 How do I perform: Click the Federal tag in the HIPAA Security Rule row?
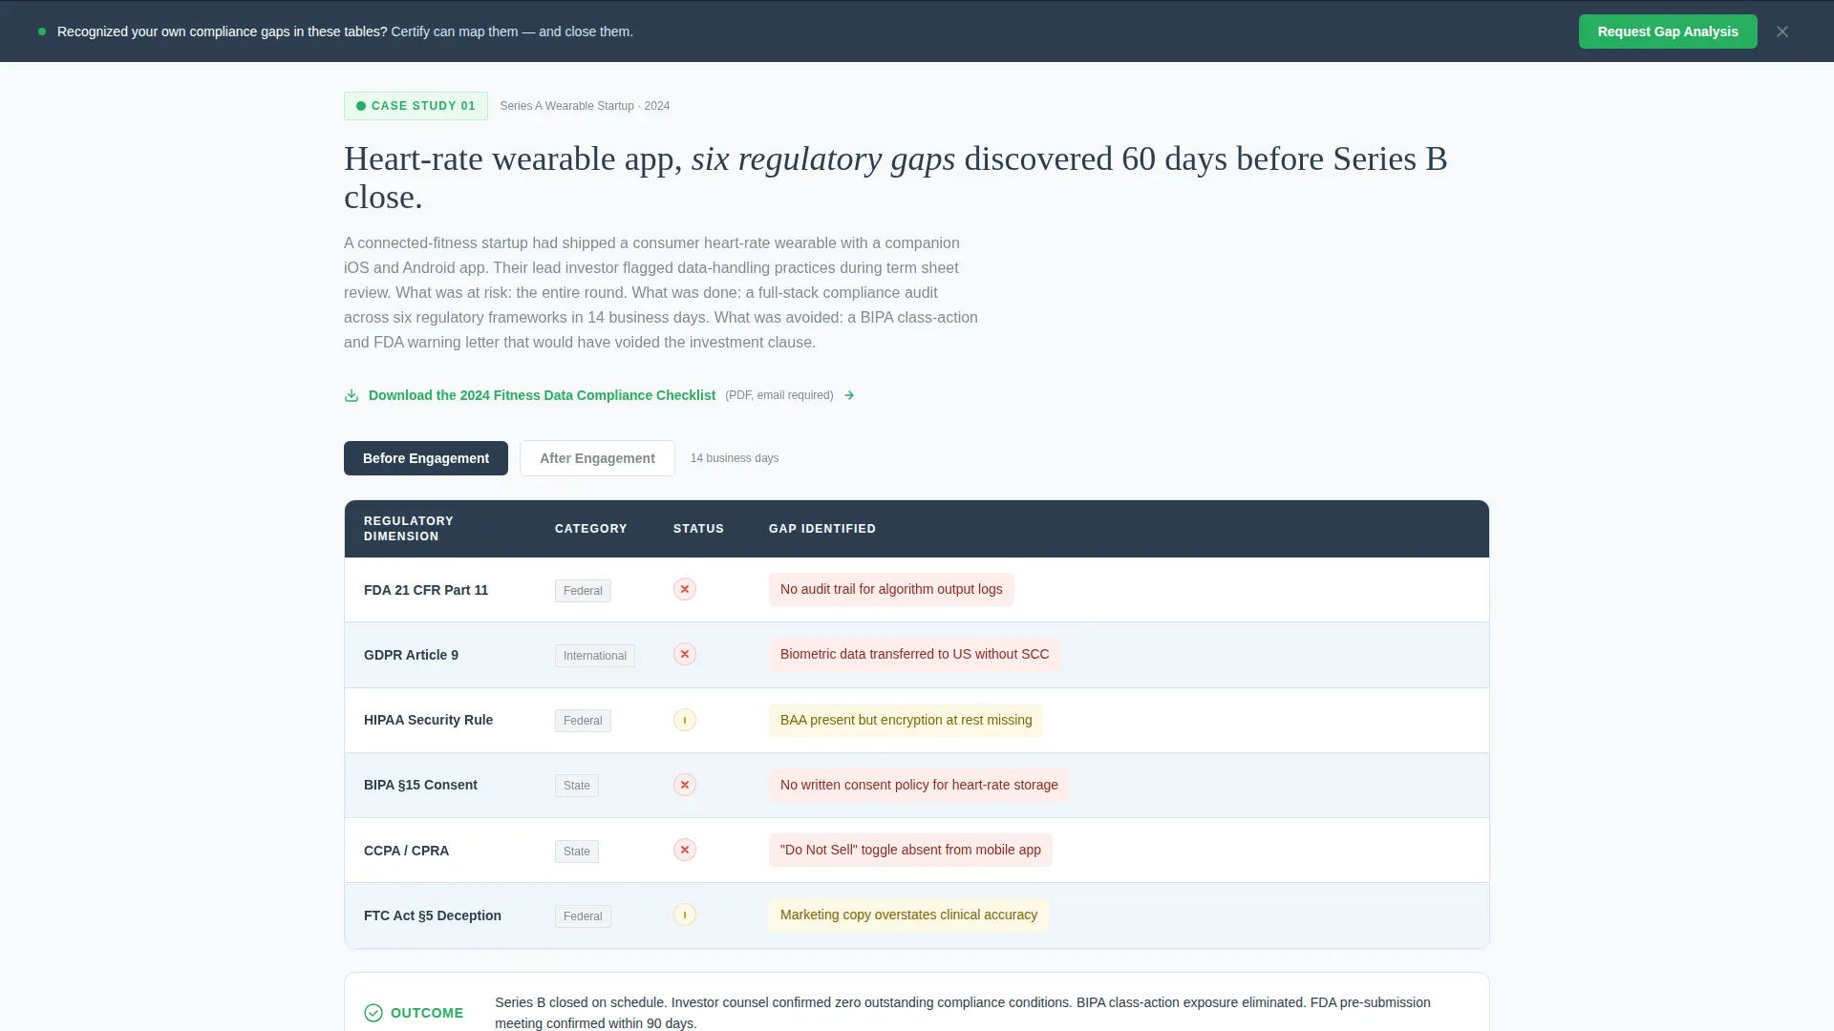click(x=583, y=721)
